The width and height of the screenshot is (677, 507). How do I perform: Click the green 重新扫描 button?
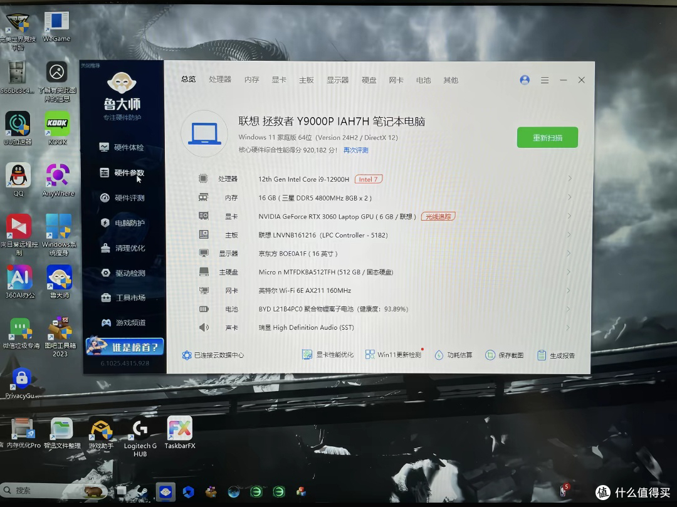(547, 138)
